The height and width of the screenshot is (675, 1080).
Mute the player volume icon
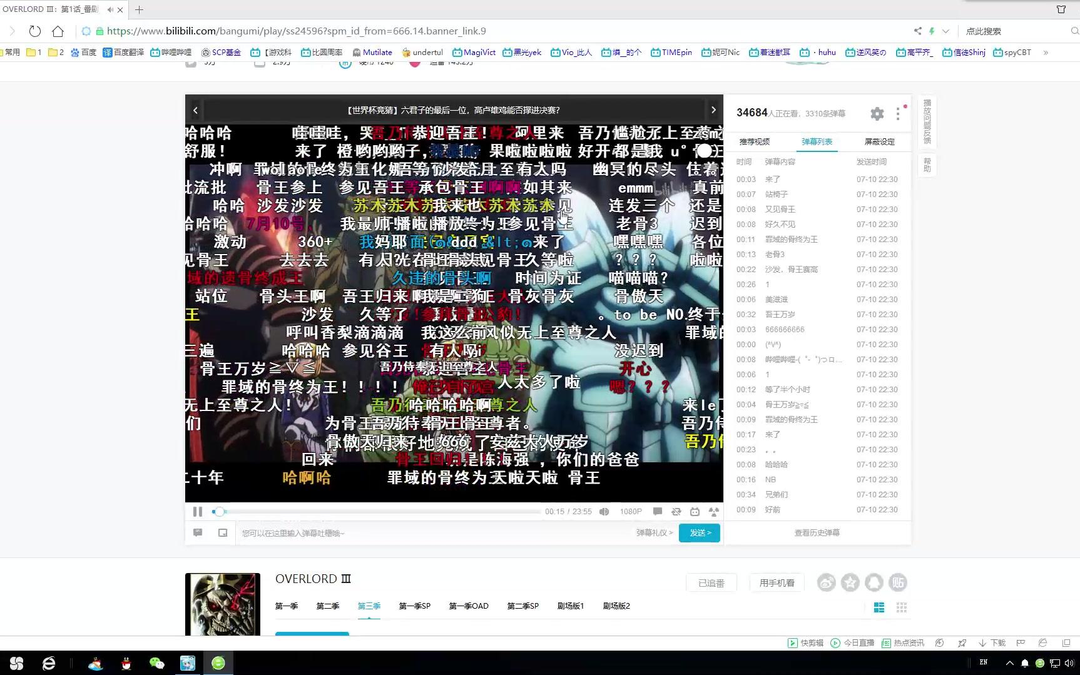pos(604,512)
